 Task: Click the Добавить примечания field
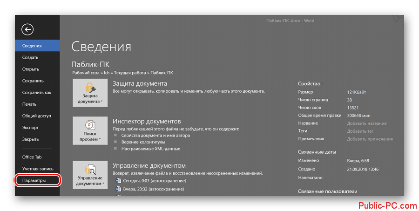point(370,139)
